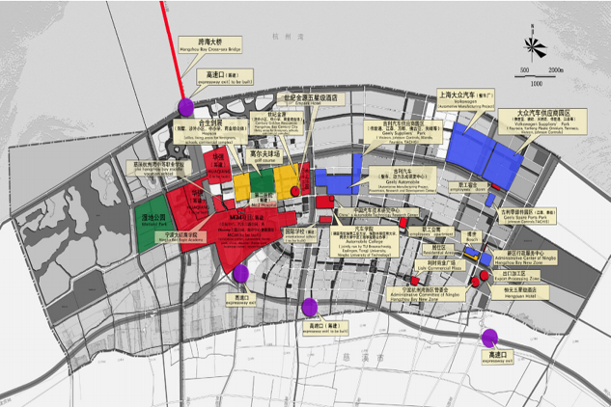Click the purple marker beside the MGM red zone
This screenshot has height=407, width=611.
(x=241, y=273)
